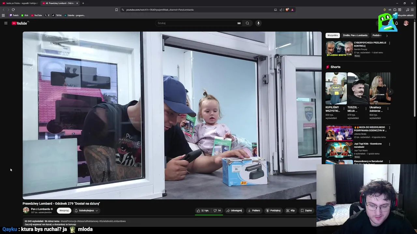This screenshot has width=417, height=234.
Task: Open Brave Rewards triangle icon
Action: pos(292,10)
